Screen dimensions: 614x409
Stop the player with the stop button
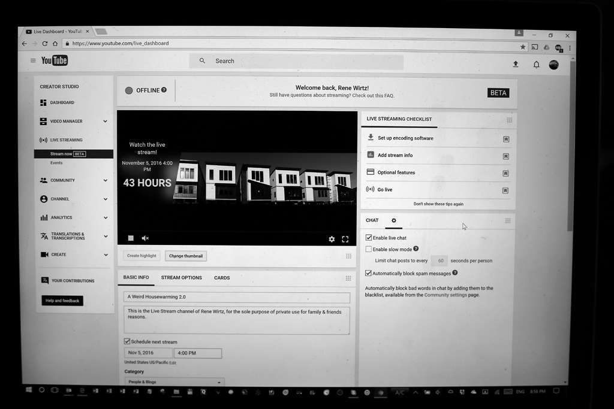131,238
